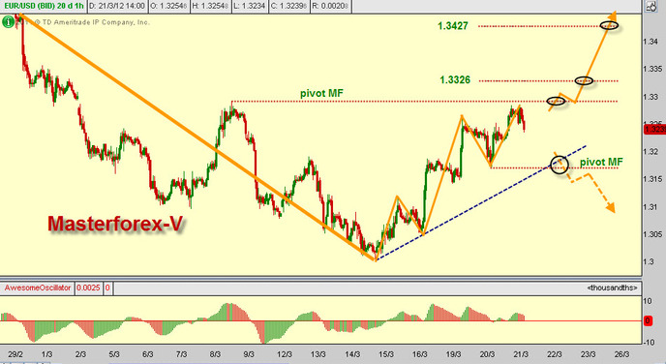Open the AwesomeOscillator study label
The height and width of the screenshot is (364, 666).
click(x=38, y=288)
